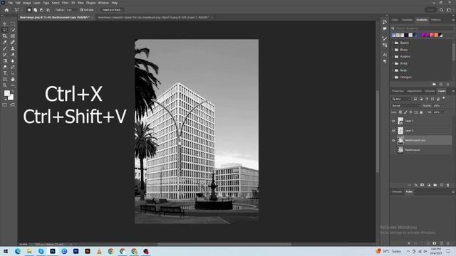Hide Layer 2 with its eye icon
456x256 pixels.
click(x=393, y=131)
